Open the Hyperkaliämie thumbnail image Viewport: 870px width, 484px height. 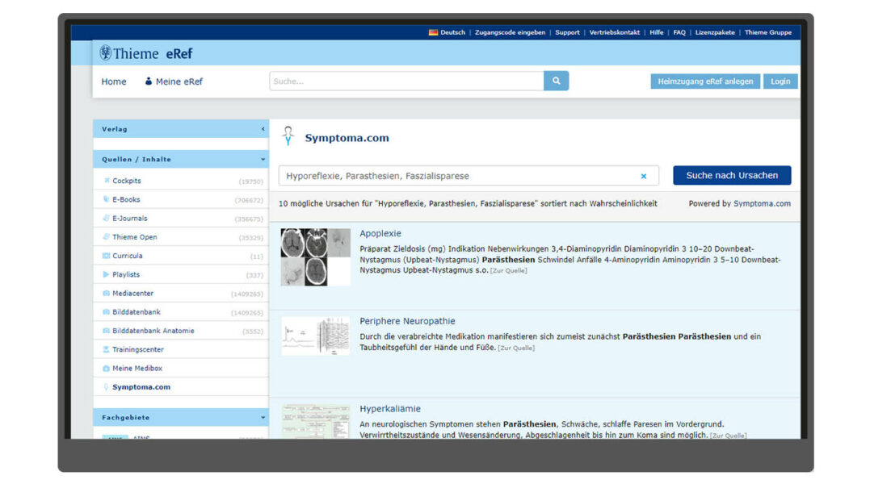(315, 422)
